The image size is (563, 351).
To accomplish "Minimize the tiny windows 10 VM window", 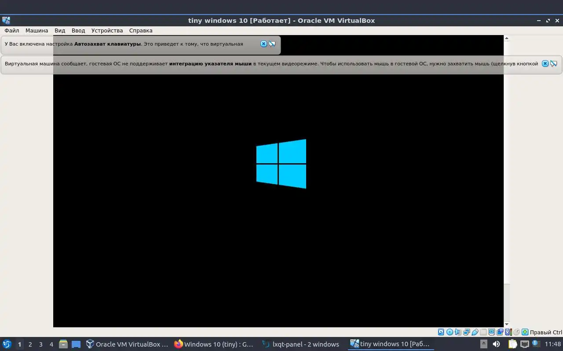I will 539,21.
